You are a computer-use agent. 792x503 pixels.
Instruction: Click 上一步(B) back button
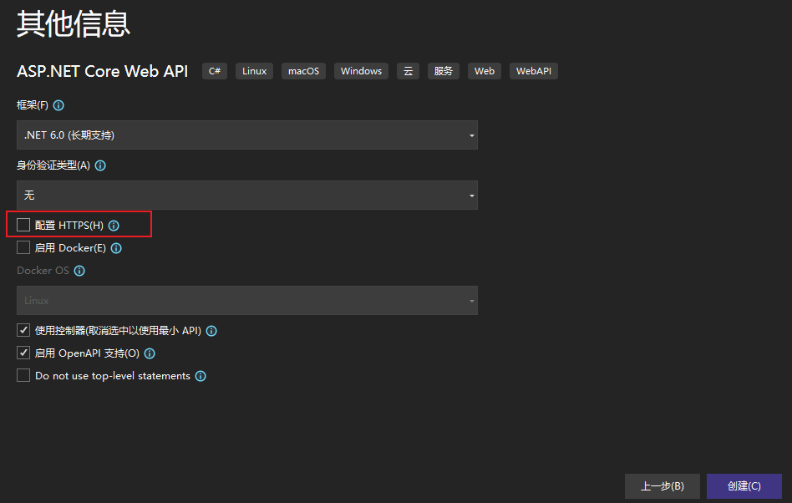point(663,485)
